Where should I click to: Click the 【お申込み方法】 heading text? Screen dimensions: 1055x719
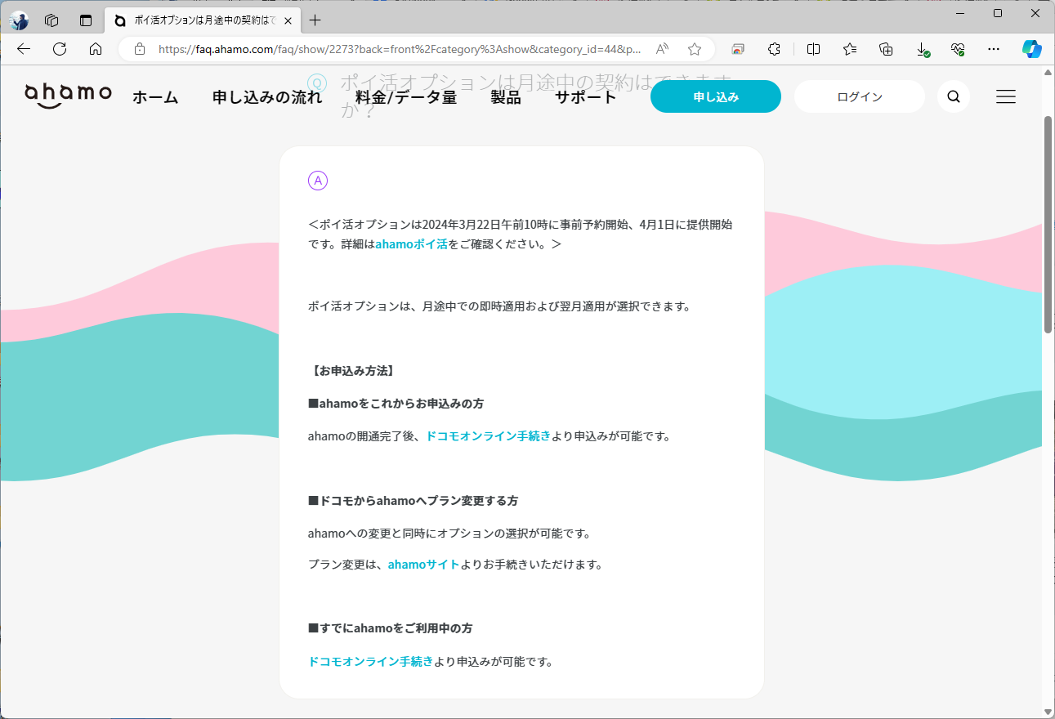pyautogui.click(x=353, y=370)
